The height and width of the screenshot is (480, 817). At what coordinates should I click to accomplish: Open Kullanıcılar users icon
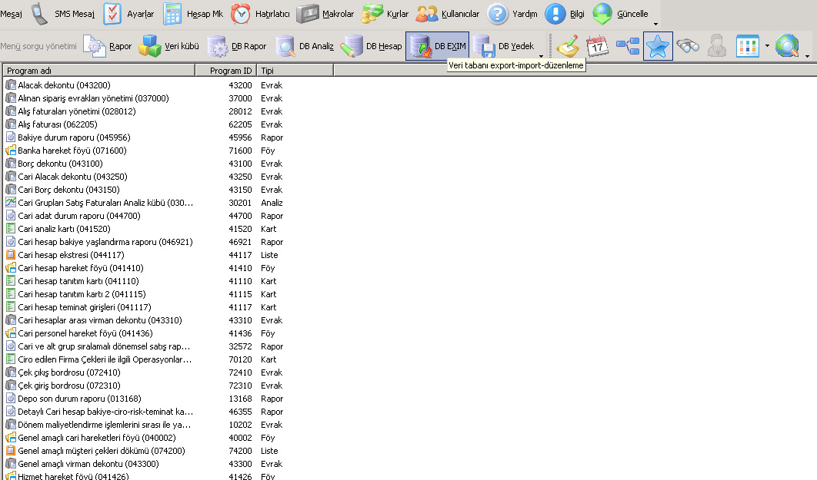point(427,14)
